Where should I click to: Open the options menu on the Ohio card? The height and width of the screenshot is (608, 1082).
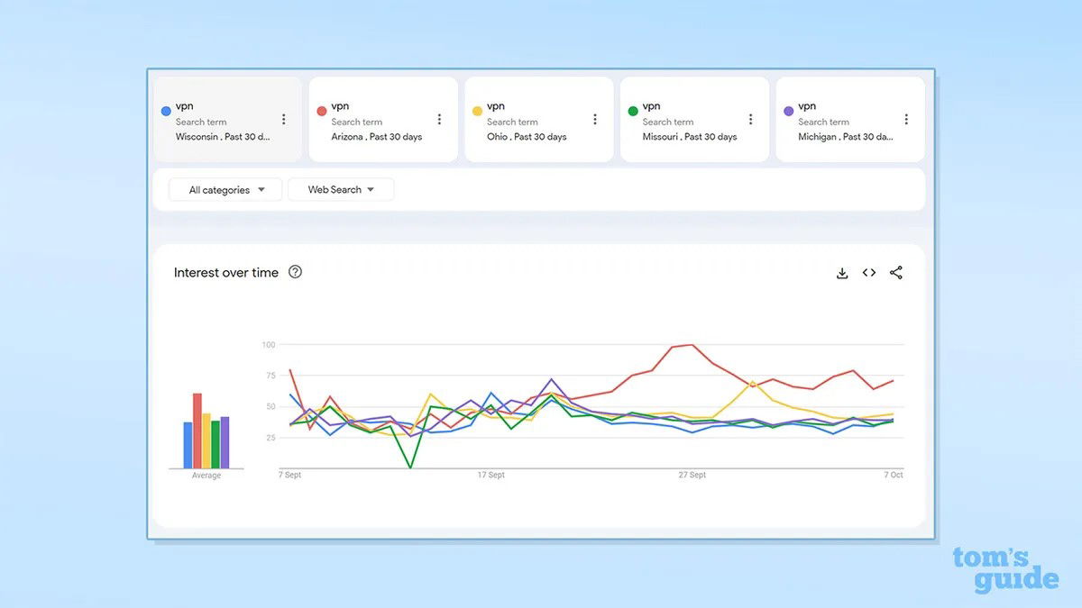(x=594, y=118)
